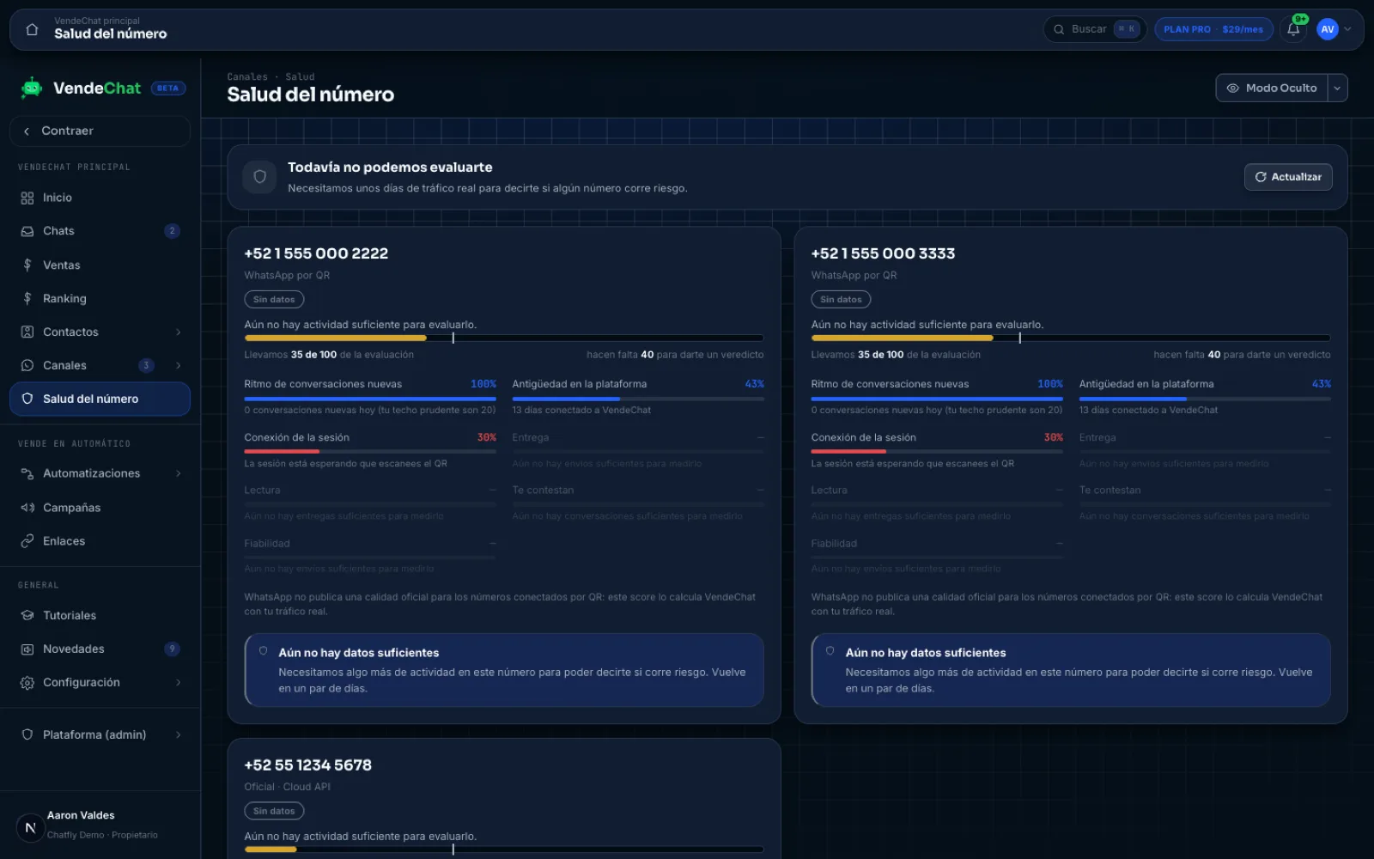The image size is (1374, 859).
Task: Click the VendeChat robot logo
Action: (32, 88)
